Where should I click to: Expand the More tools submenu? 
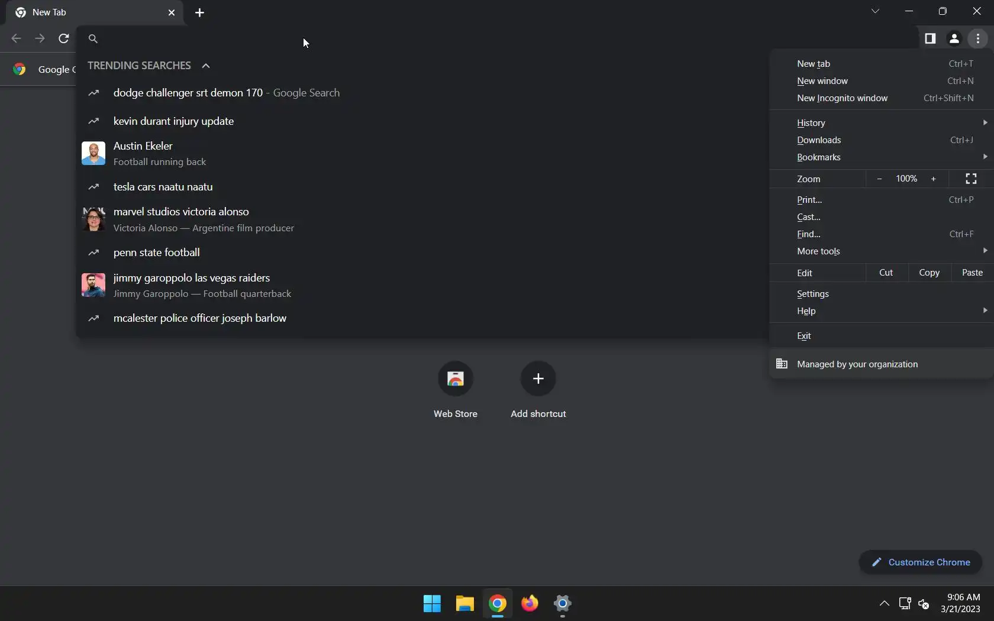coord(881,251)
